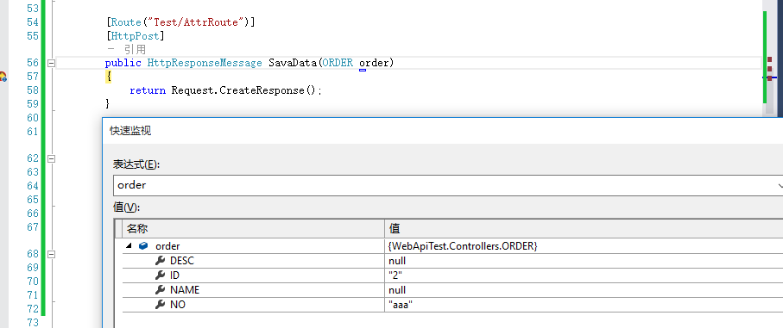Click the wrench icon beside DESC
The image size is (783, 328).
pos(160,261)
